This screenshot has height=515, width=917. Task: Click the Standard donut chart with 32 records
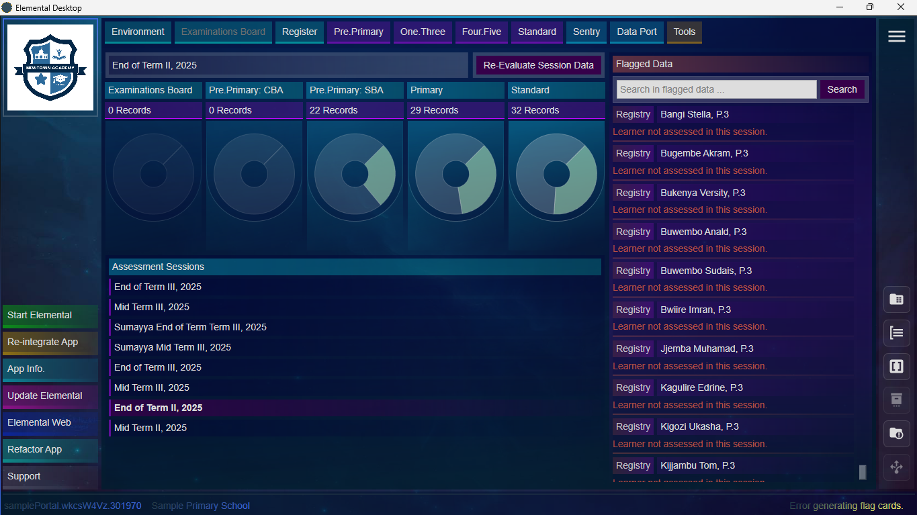coord(556,174)
